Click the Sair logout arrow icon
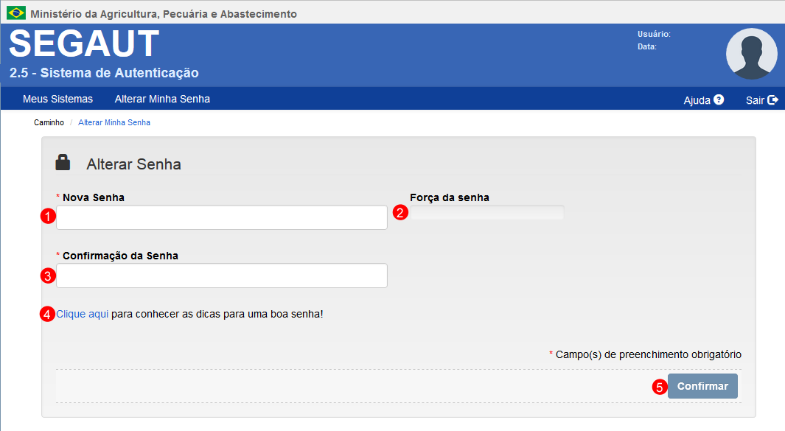Viewport: 785px width, 431px height. 772,99
